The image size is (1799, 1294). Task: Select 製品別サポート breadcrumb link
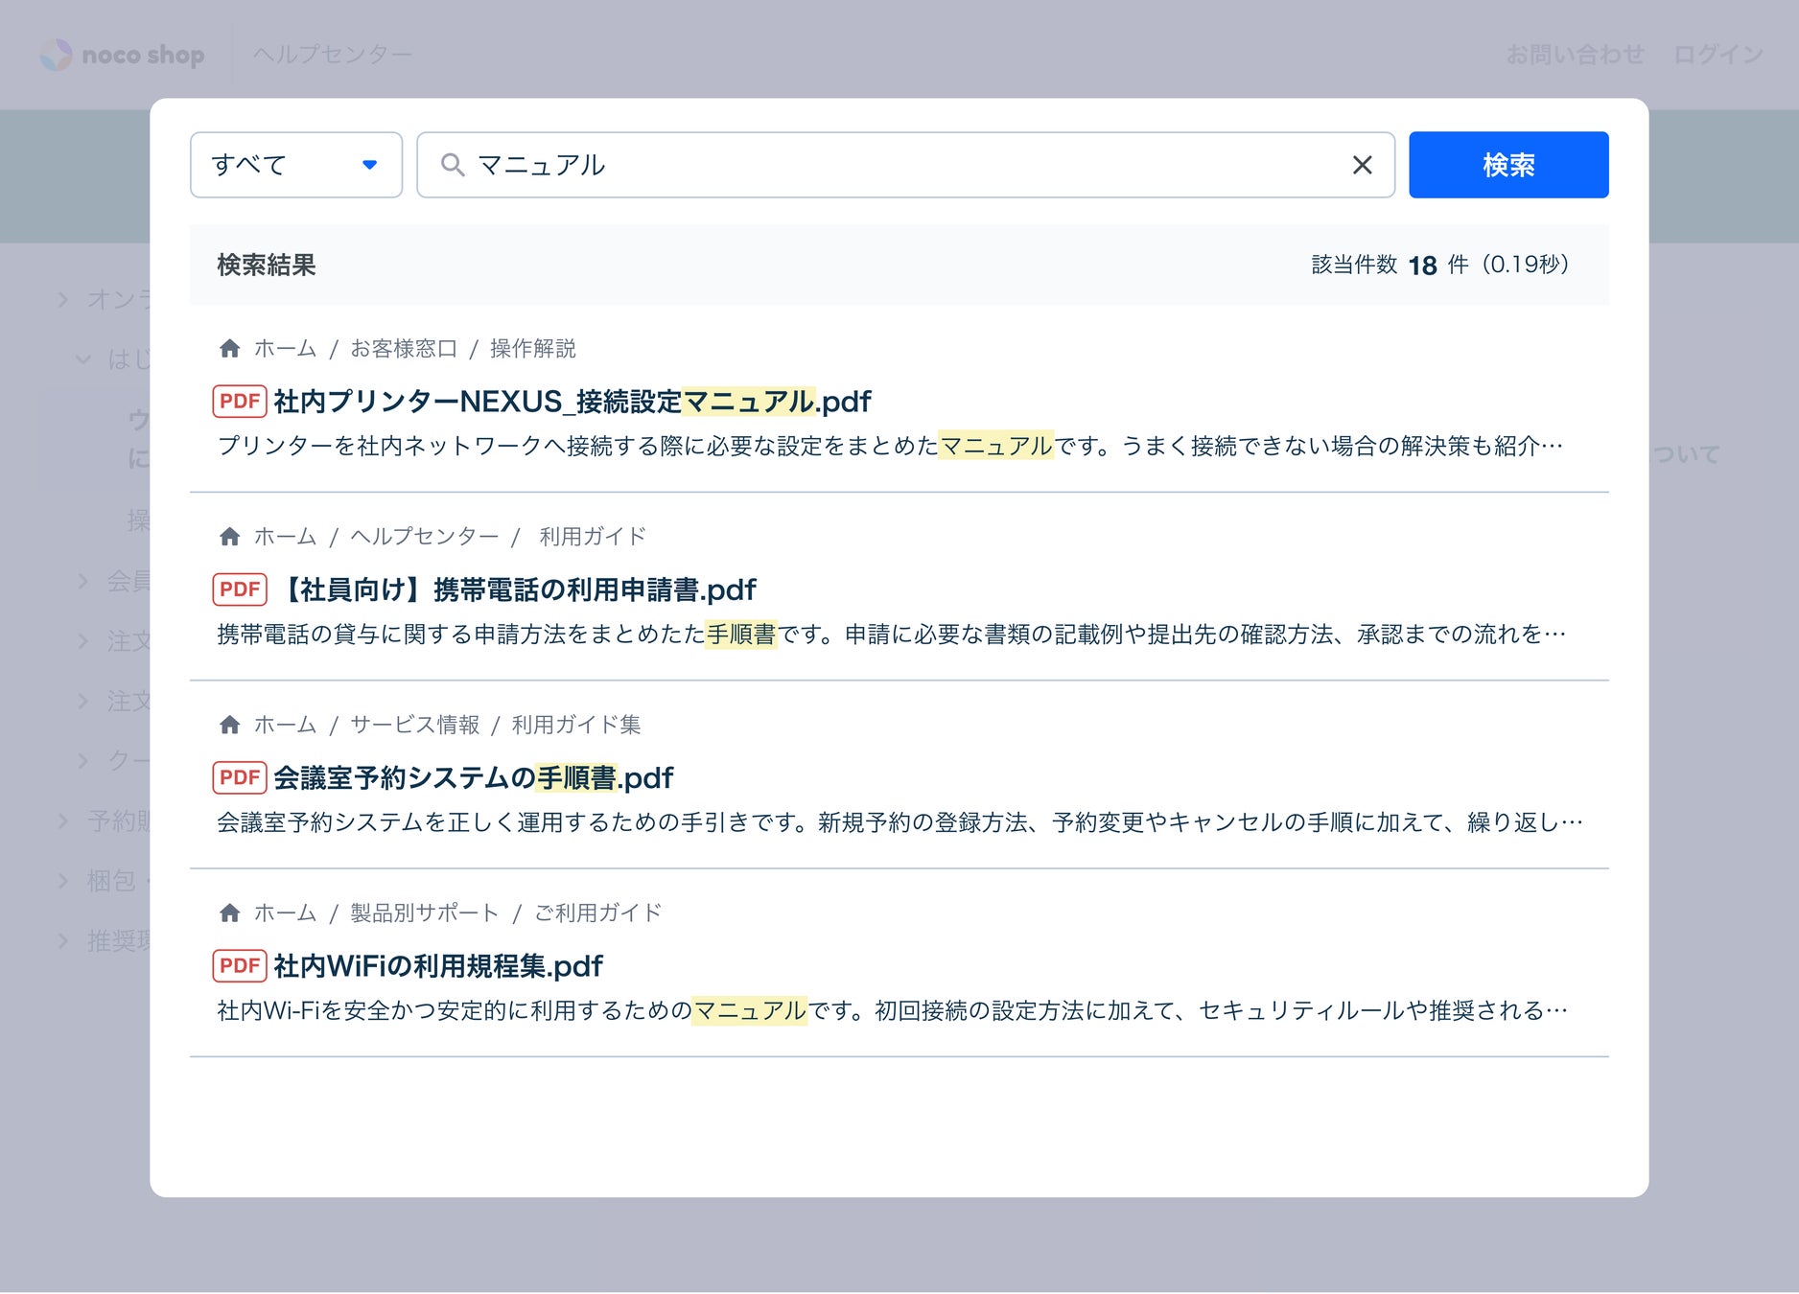(424, 913)
